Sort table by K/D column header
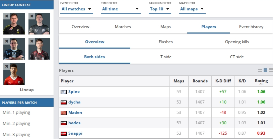This screenshot has width=273, height=139. coord(242,81)
